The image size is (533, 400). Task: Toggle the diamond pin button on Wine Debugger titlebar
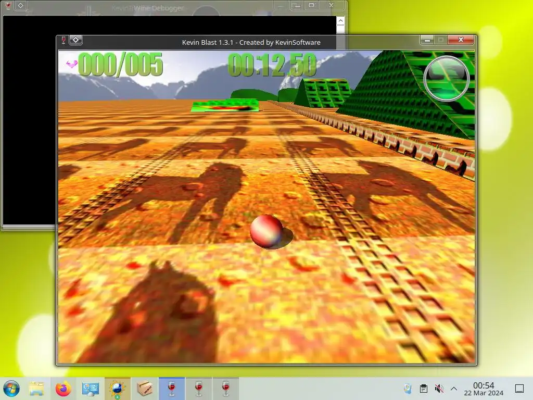coord(20,5)
